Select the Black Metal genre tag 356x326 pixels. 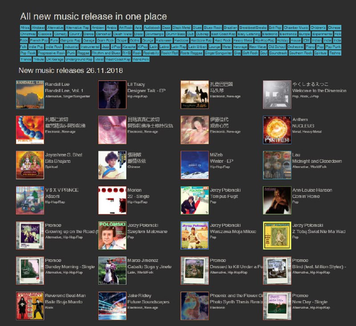pyautogui.click(x=182, y=28)
